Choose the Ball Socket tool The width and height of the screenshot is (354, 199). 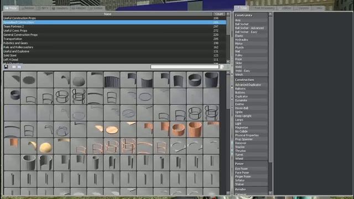click(x=251, y=24)
